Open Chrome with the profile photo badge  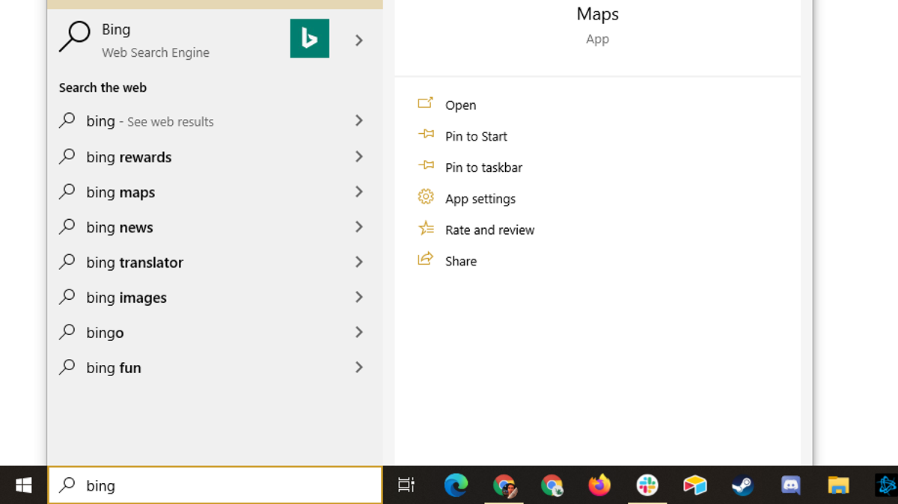pos(504,485)
